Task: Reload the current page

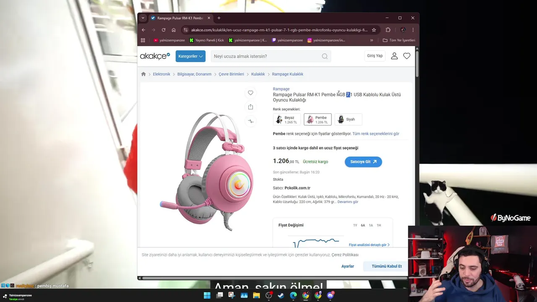Action: tap(164, 30)
